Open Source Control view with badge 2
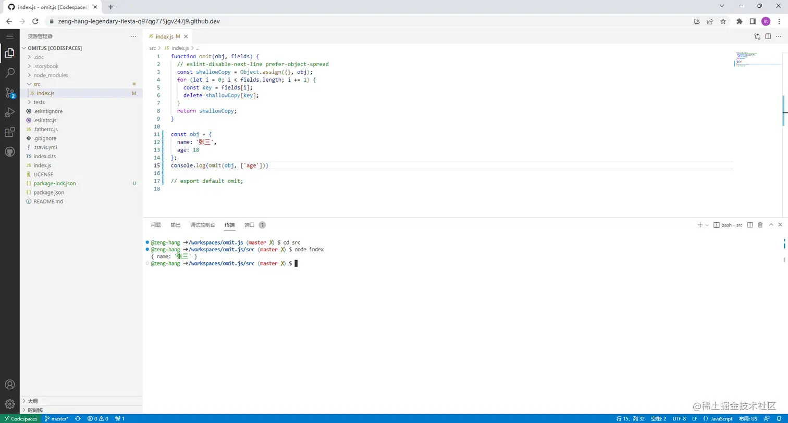The height and width of the screenshot is (423, 788). click(x=9, y=93)
